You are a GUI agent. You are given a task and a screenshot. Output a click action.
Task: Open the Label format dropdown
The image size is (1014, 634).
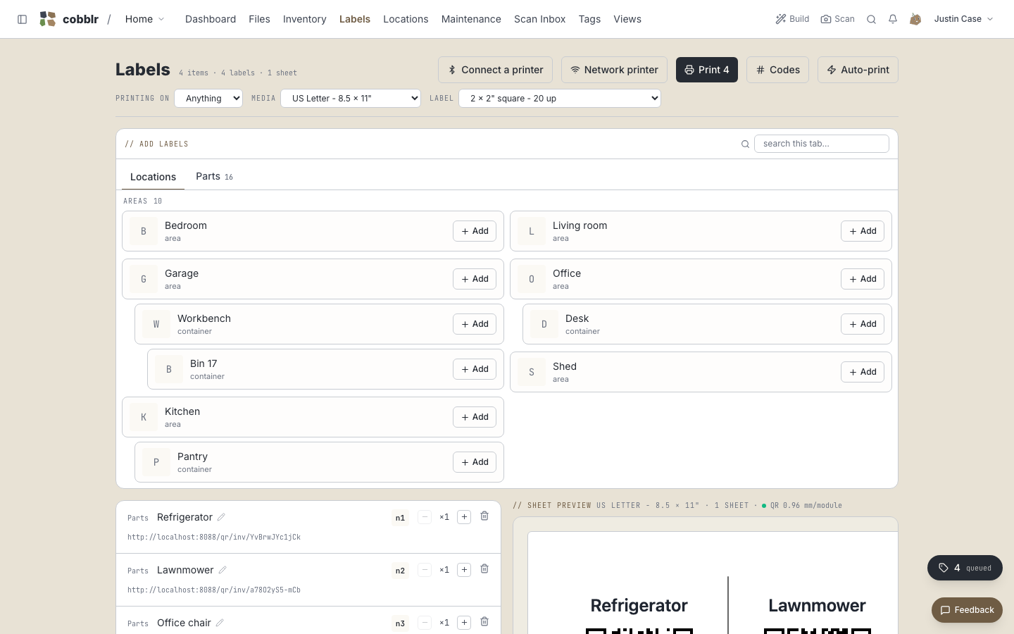pos(560,99)
